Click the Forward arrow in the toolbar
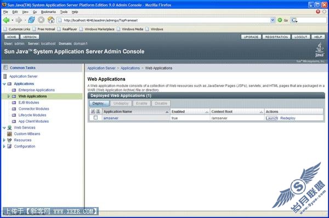This screenshot has height=218, width=329. [x=19, y=20]
